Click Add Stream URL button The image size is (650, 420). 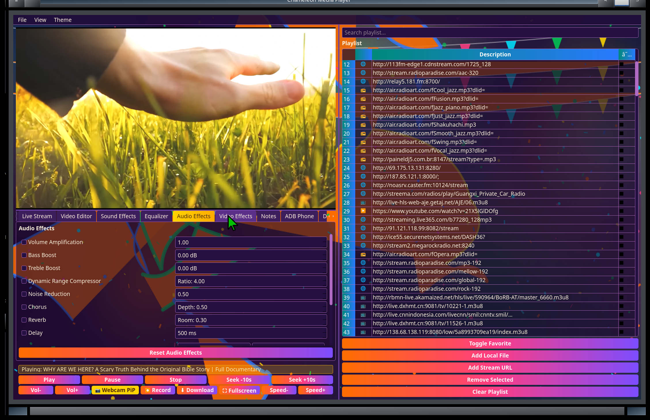[x=490, y=368]
